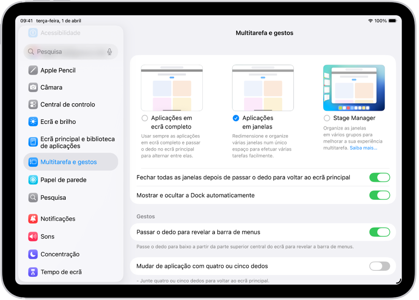Tap the Pesquisa search field
The image size is (419, 300).
pyautogui.click(x=65, y=51)
